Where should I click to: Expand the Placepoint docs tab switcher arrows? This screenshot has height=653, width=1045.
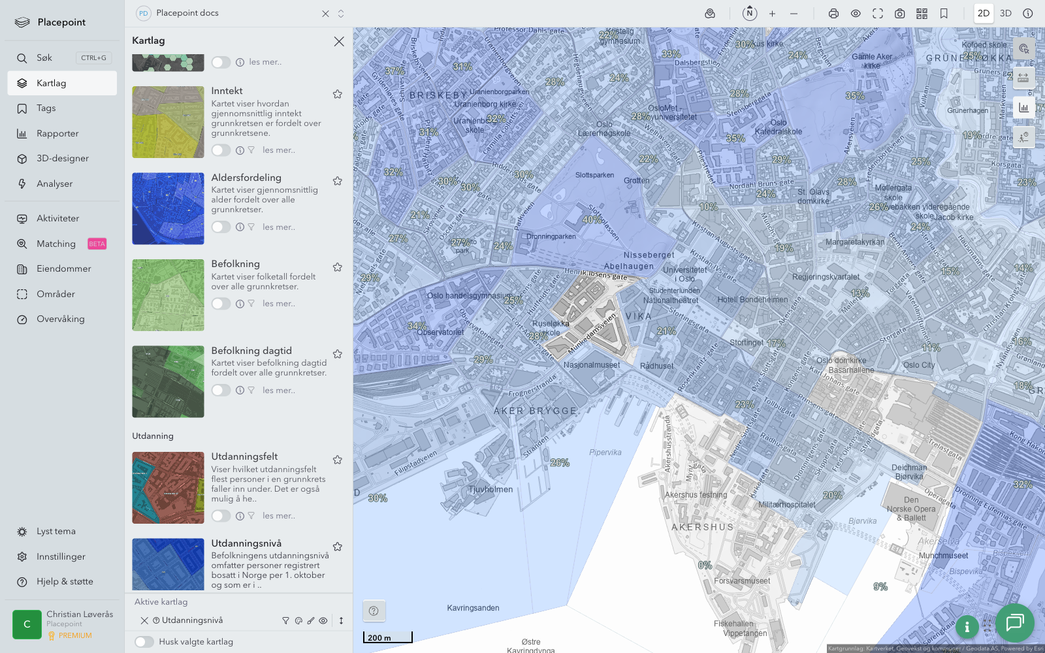[341, 13]
